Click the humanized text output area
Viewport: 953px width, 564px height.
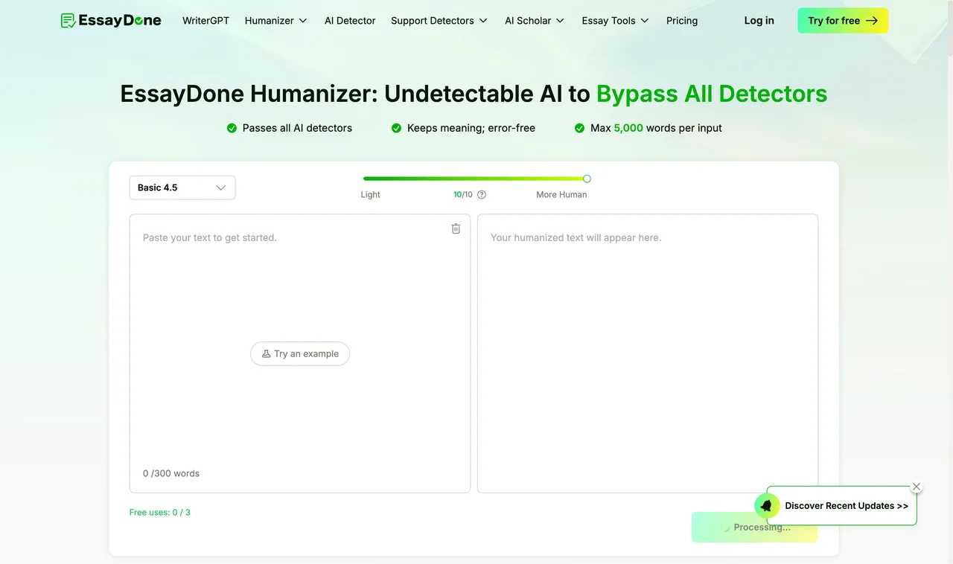[x=648, y=353]
